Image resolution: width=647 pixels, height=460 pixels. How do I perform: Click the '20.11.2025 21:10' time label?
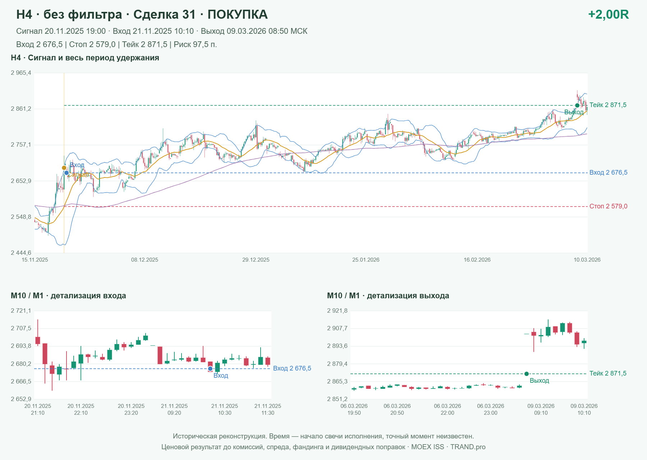[38, 409]
